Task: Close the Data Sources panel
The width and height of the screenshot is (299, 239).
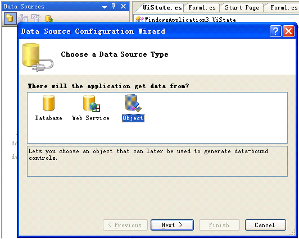Action: click(x=124, y=7)
